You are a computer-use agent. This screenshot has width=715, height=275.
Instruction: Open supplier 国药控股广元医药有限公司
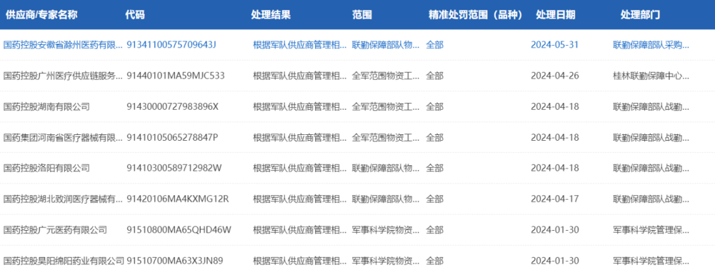pyautogui.click(x=55, y=229)
